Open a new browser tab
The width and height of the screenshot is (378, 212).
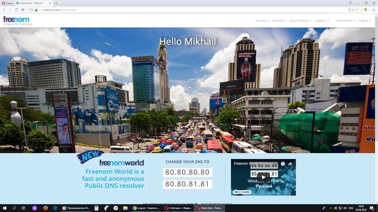click(x=56, y=3)
